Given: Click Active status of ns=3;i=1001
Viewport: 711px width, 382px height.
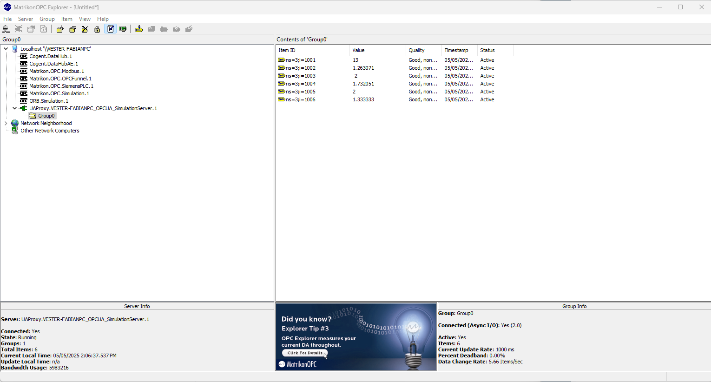Looking at the screenshot, I should pos(487,60).
